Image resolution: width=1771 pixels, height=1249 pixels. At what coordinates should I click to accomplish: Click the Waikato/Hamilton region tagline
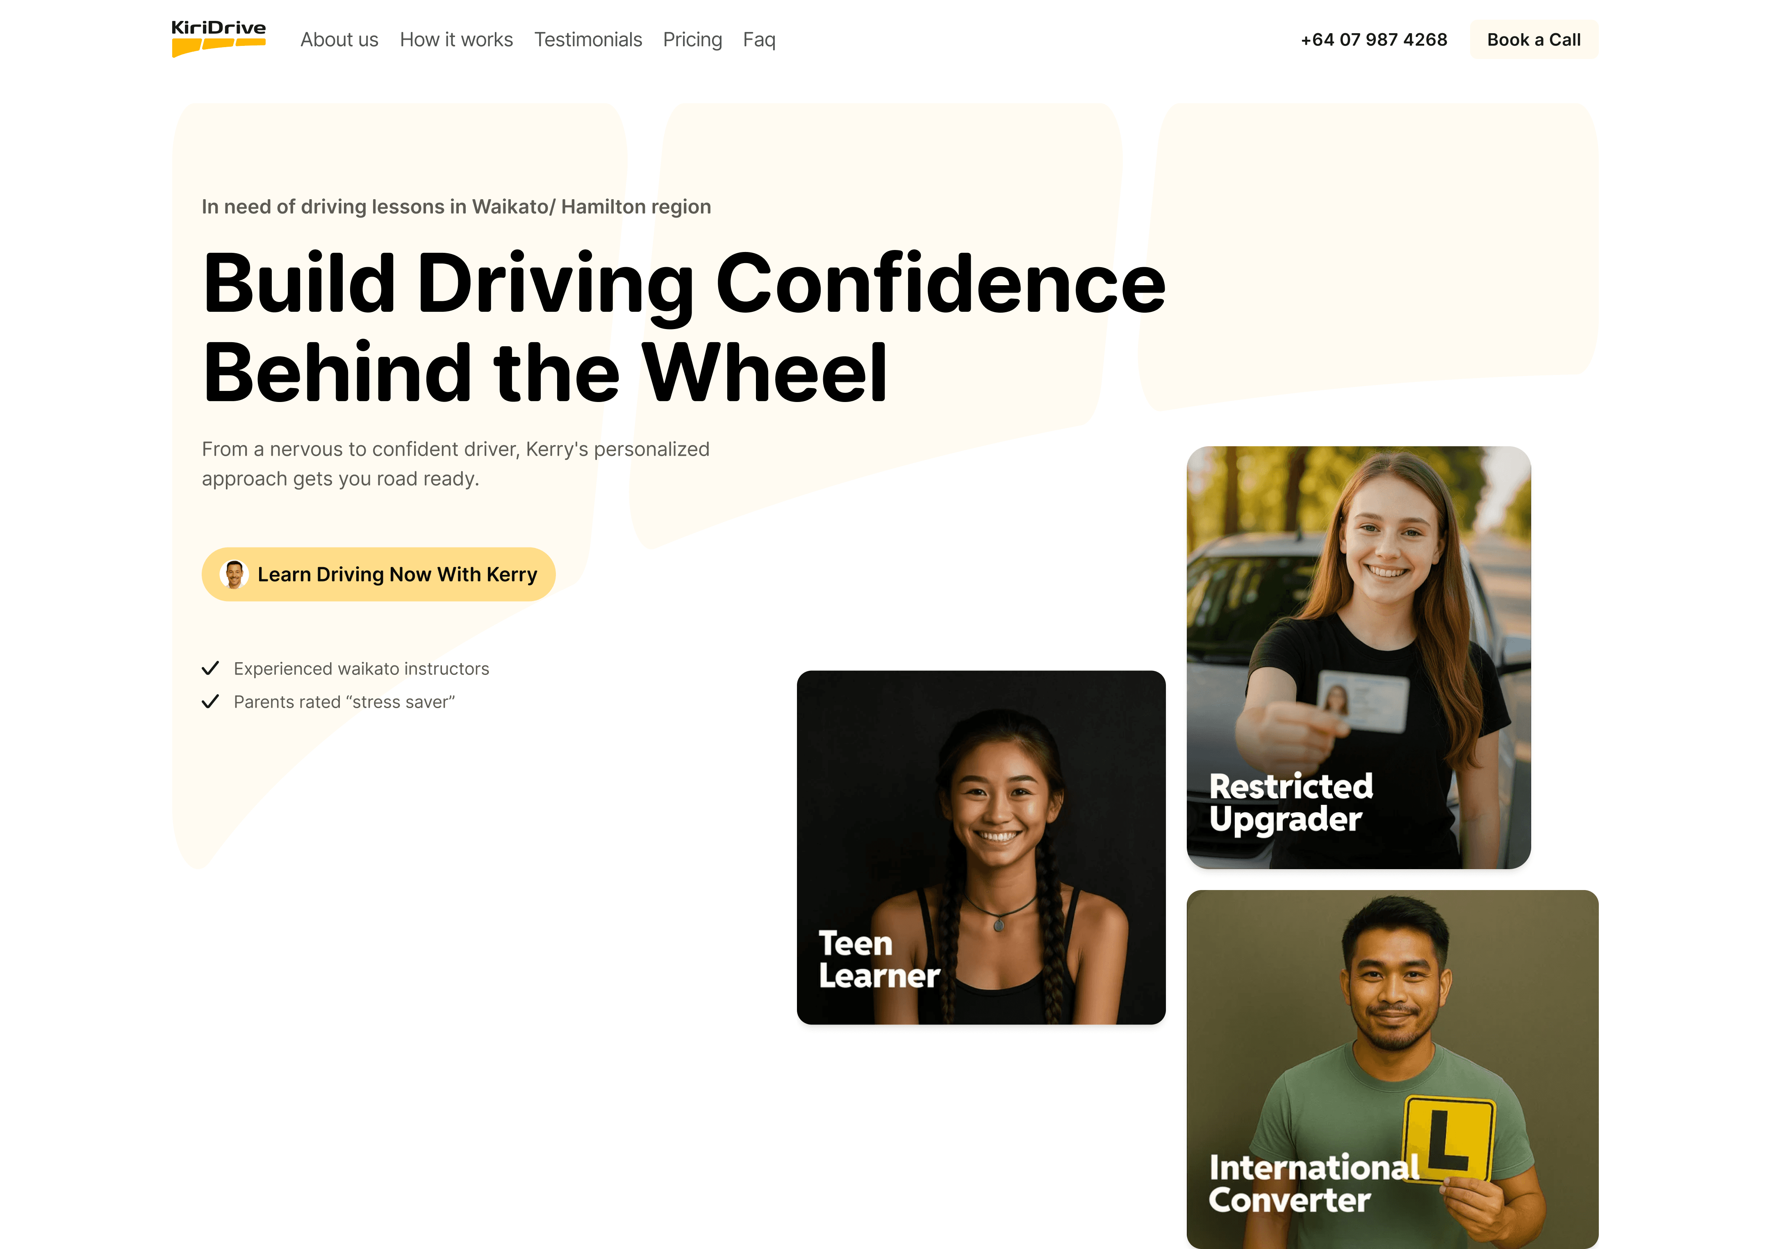click(456, 207)
